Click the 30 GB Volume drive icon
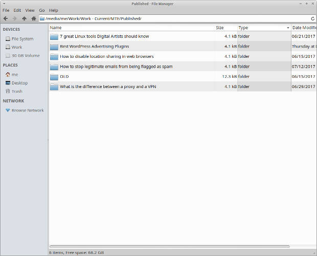 point(8,55)
